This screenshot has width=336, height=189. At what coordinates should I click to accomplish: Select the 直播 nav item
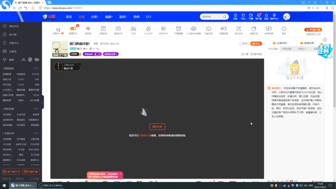[x=81, y=17]
